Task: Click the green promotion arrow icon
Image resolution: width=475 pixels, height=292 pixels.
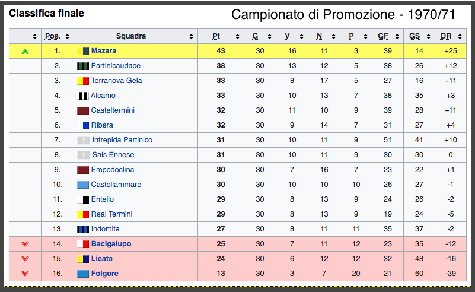Action: click(x=25, y=52)
